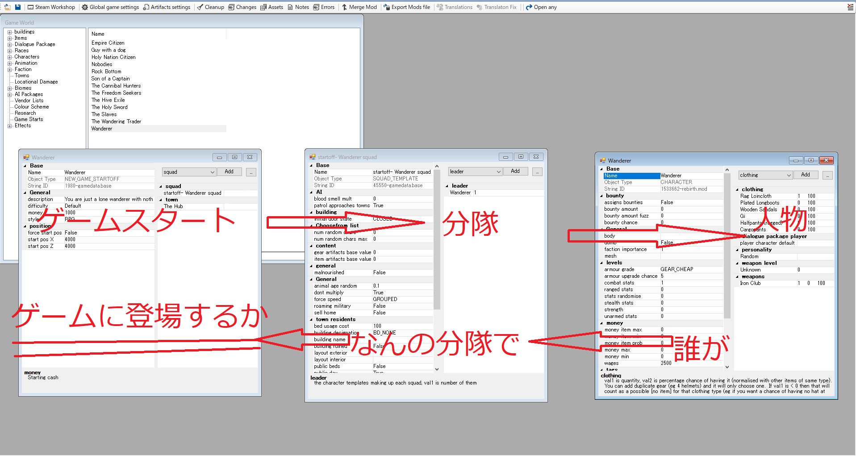Collapse the weapons group in character window
The height and width of the screenshot is (456, 856).
737,276
